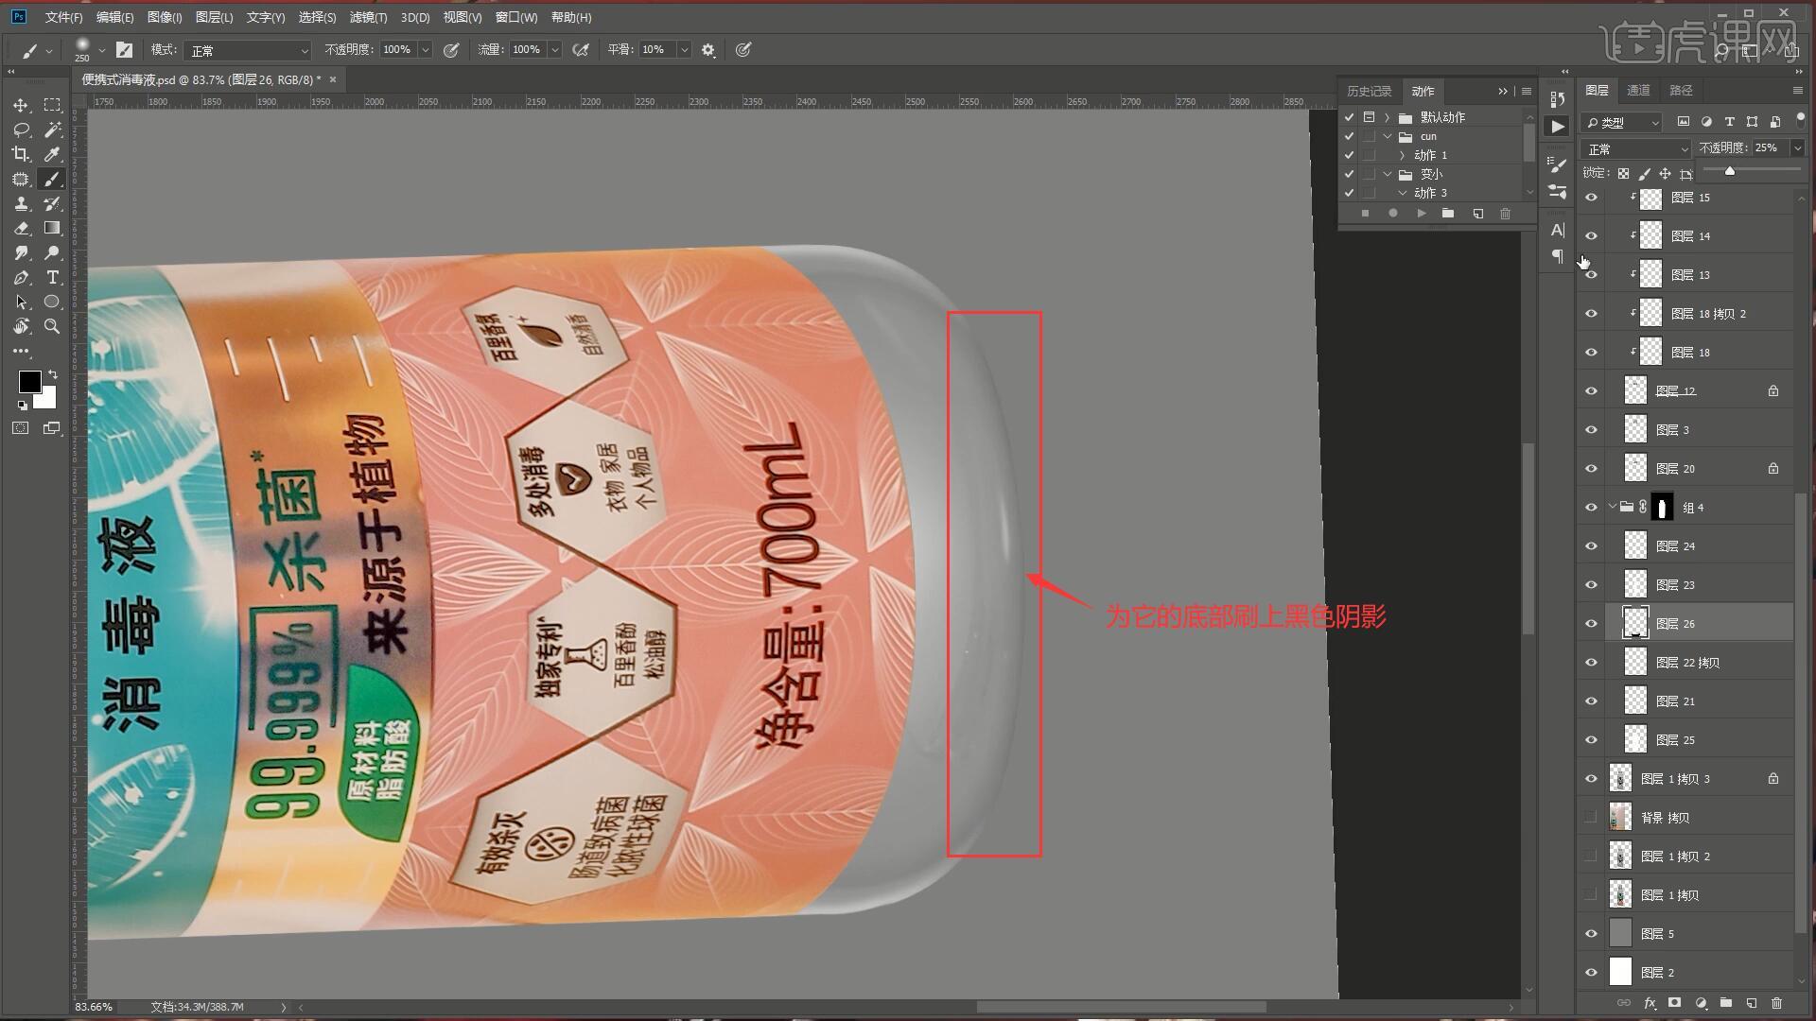Viewport: 1816px width, 1021px height.
Task: Hide layer 图层 26 visibility
Action: (1591, 624)
